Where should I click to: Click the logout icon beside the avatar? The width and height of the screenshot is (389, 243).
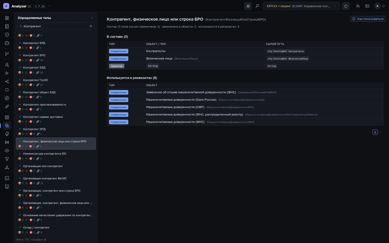point(384,6)
